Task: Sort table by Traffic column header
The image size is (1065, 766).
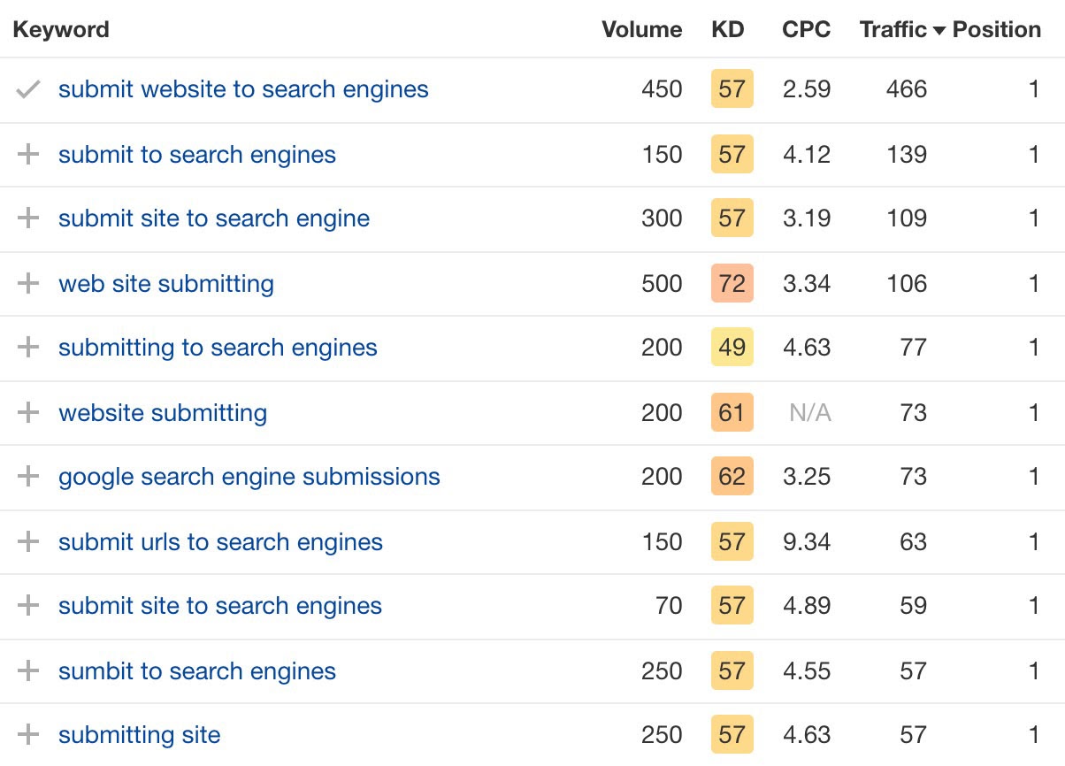Action: point(893,29)
